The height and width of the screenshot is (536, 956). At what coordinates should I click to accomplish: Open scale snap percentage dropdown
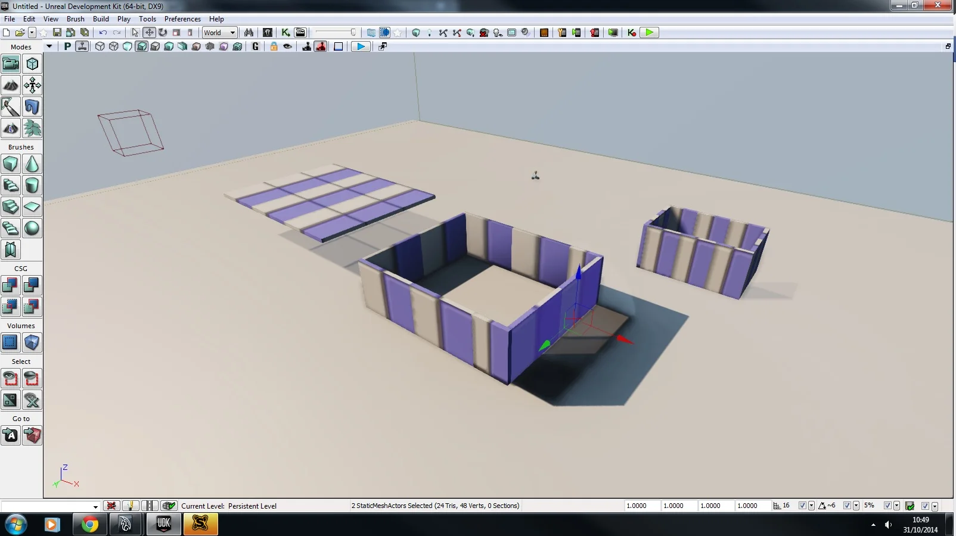[896, 506]
